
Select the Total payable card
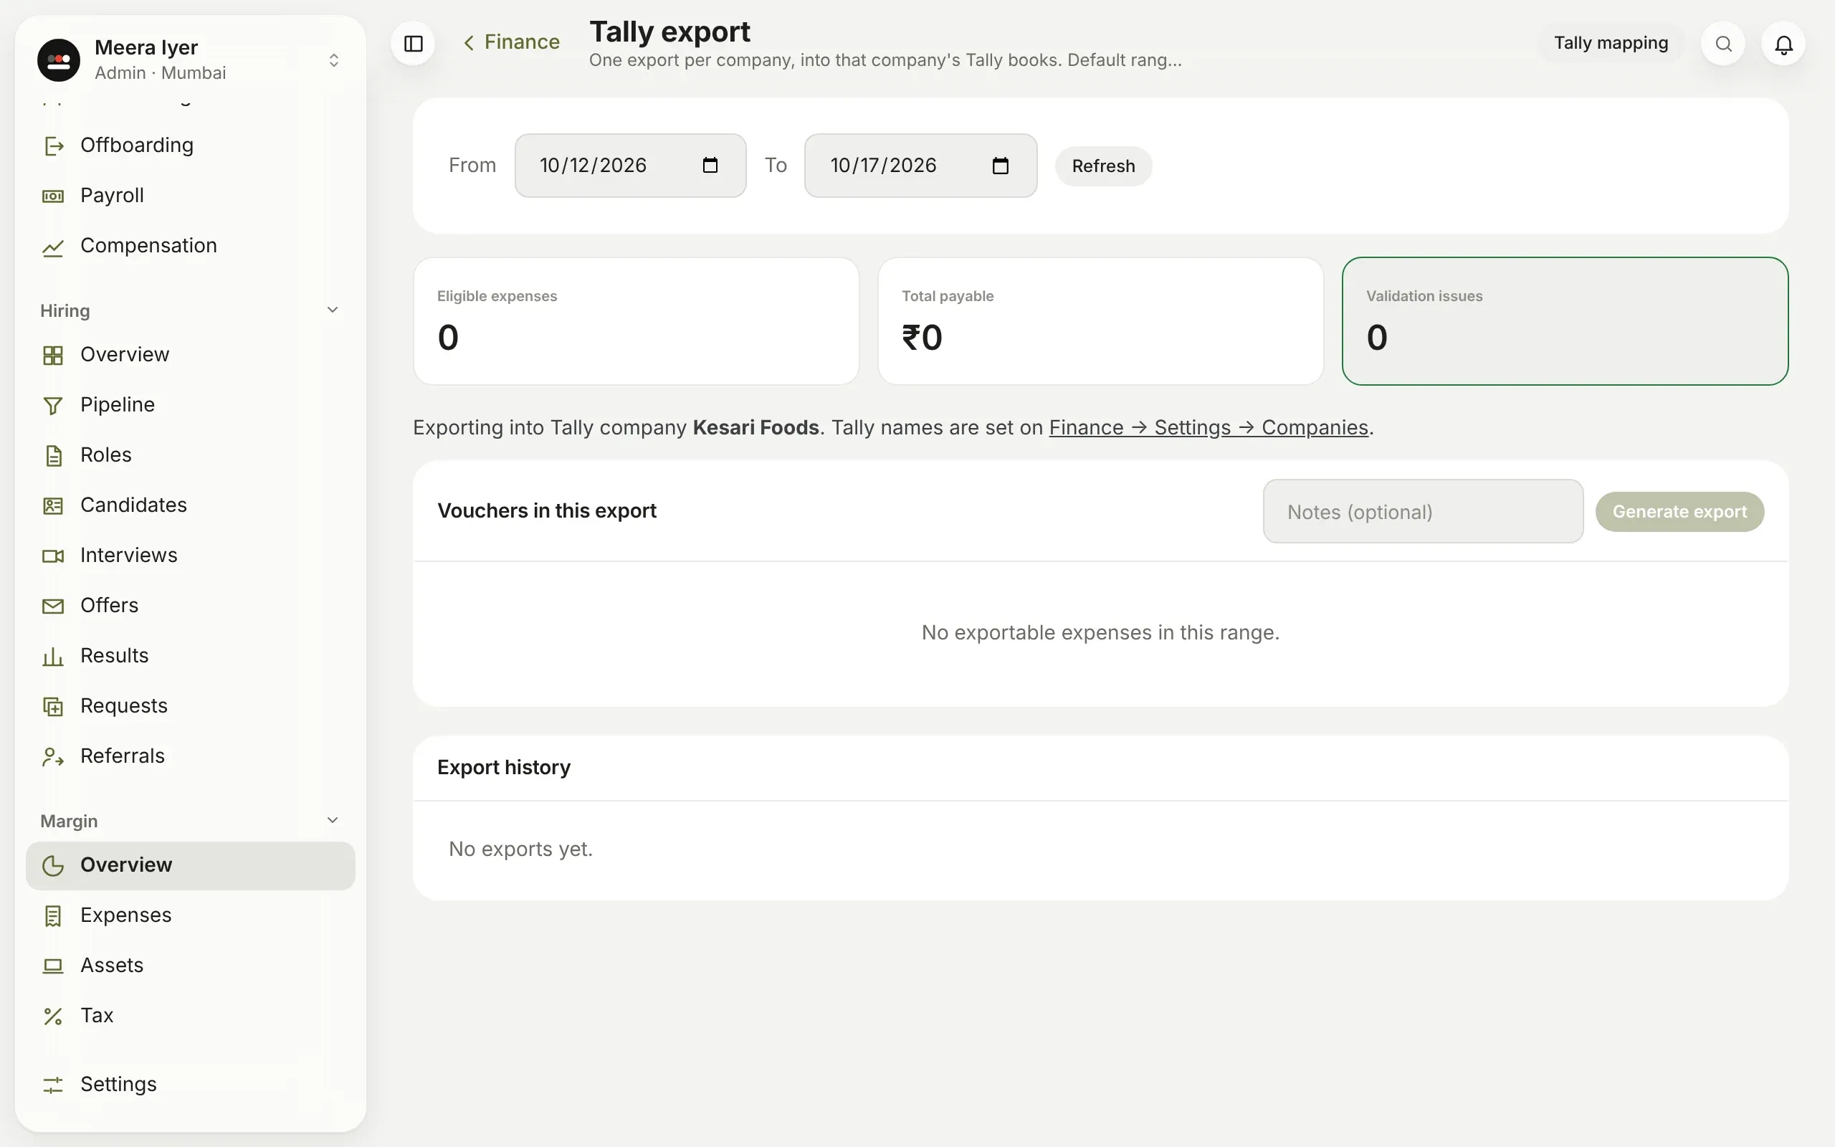[x=1100, y=321]
